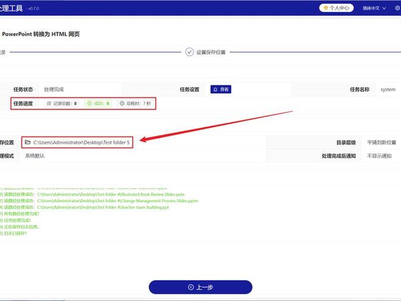Click the 平铺到新位置 directory level value
The width and height of the screenshot is (401, 301).
pos(381,142)
